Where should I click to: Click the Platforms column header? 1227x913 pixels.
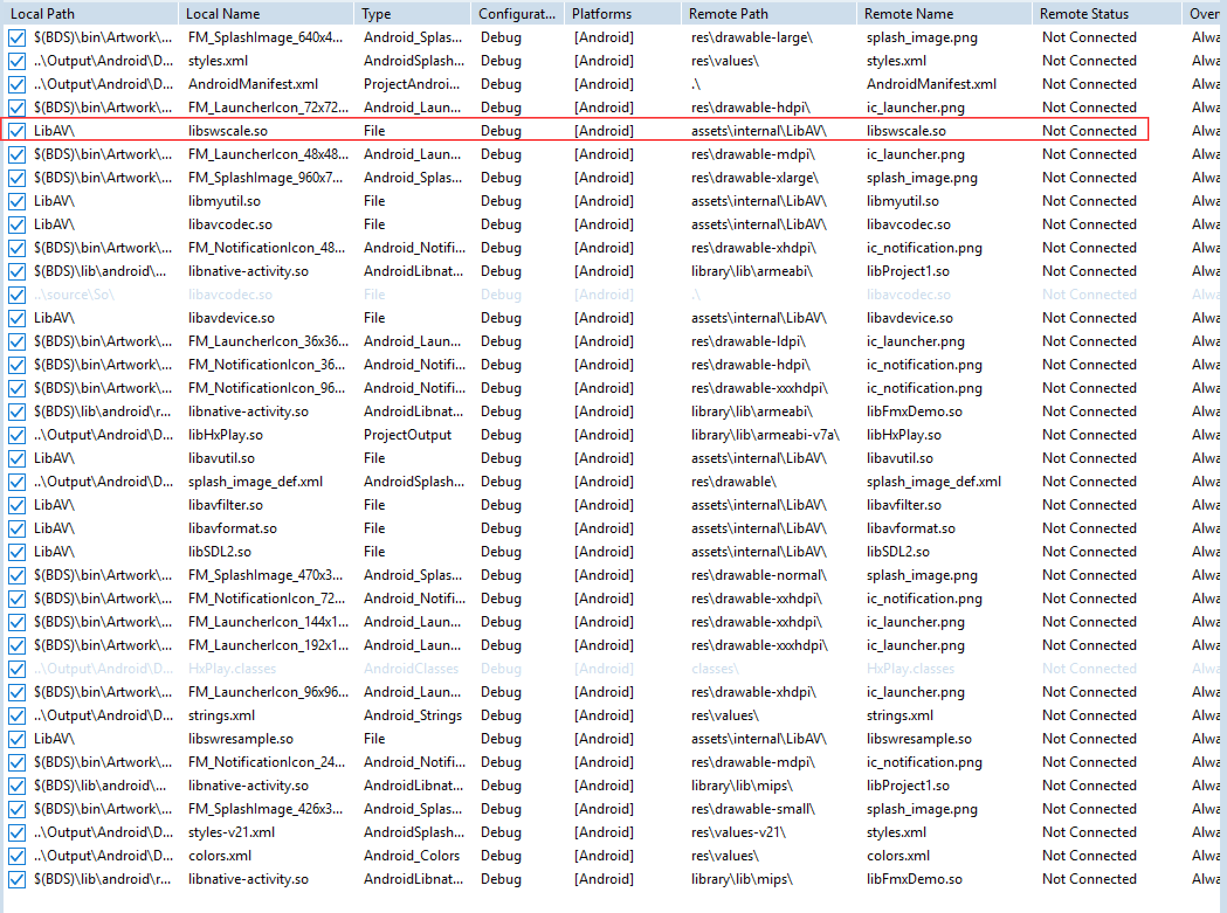pyautogui.click(x=601, y=13)
